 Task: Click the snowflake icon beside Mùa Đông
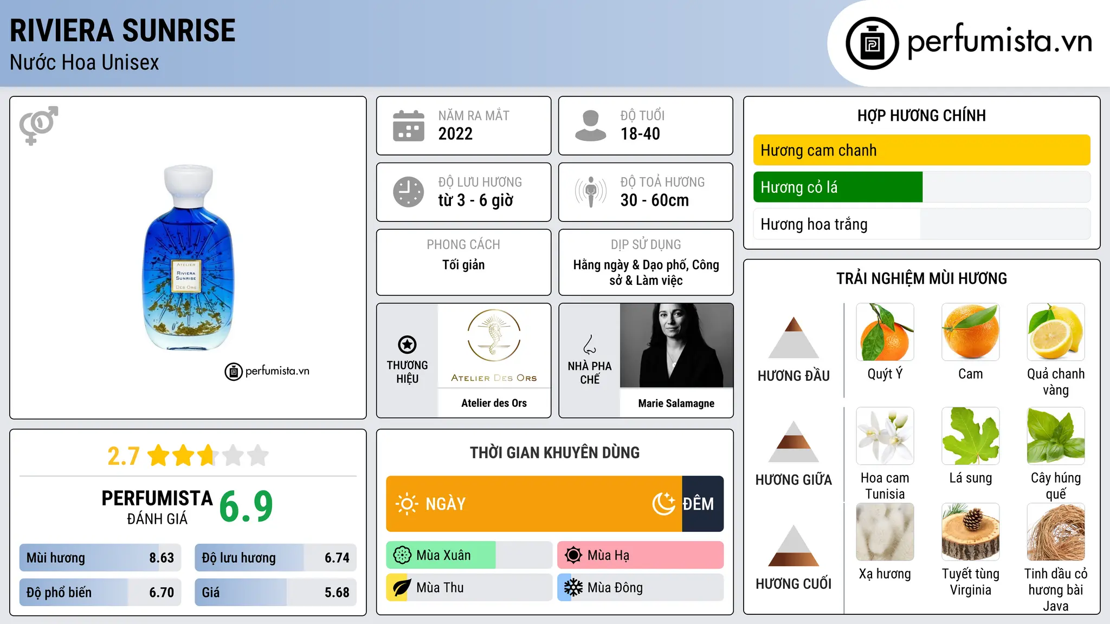(x=573, y=588)
